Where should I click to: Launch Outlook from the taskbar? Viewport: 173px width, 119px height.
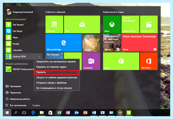coord(76,113)
